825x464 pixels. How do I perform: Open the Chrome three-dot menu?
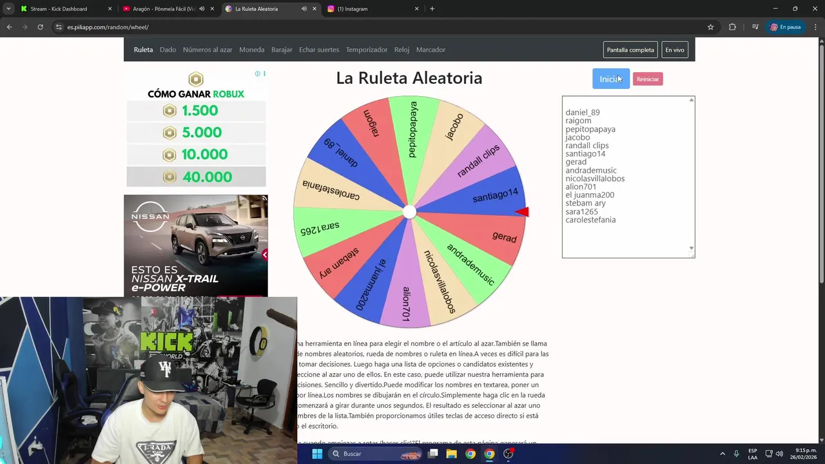[x=815, y=27]
